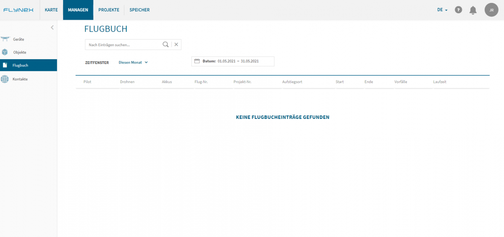Click the drone icon next to Geräte
Image resolution: width=504 pixels, height=237 pixels.
[x=5, y=39]
